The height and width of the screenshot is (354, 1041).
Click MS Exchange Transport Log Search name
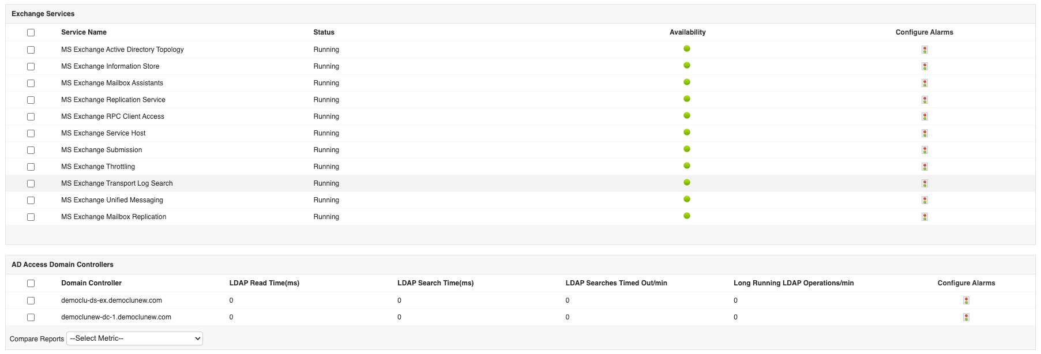pyautogui.click(x=117, y=183)
